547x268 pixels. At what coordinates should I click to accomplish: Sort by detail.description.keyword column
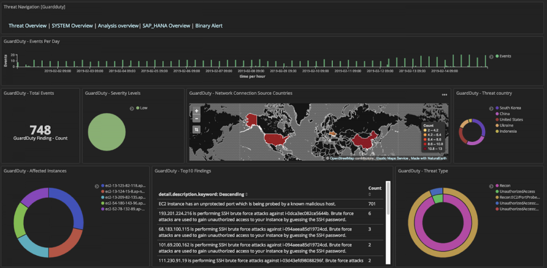coord(203,194)
